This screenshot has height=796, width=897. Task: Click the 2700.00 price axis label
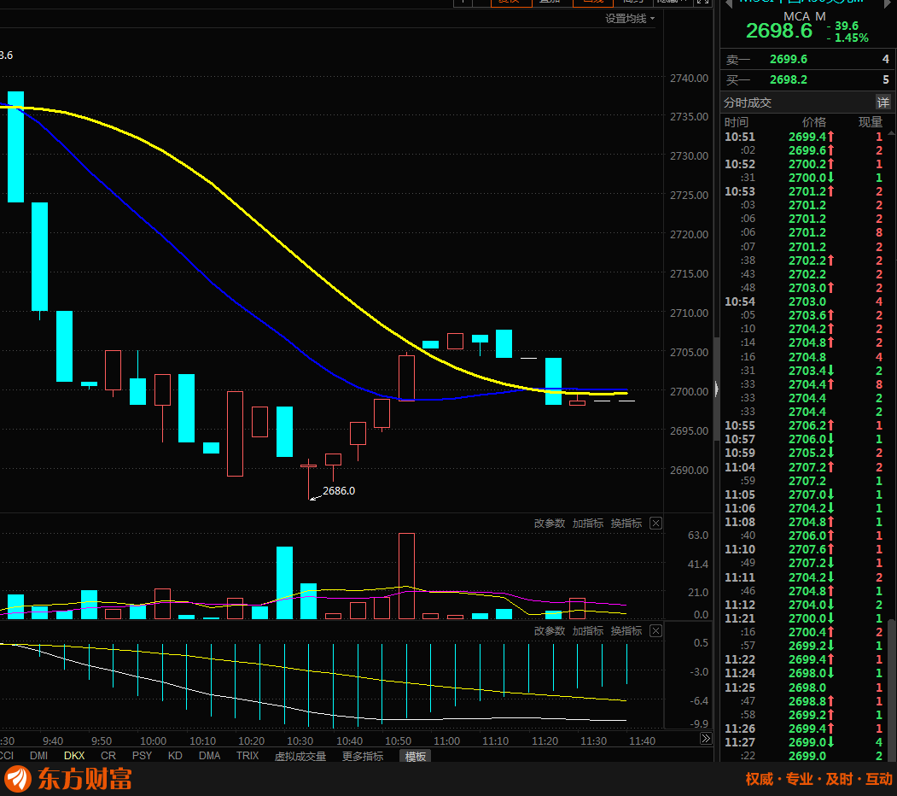coord(690,392)
